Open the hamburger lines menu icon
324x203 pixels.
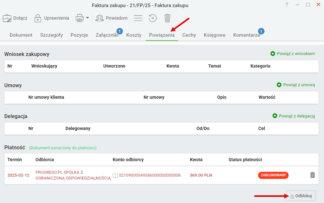(138, 18)
